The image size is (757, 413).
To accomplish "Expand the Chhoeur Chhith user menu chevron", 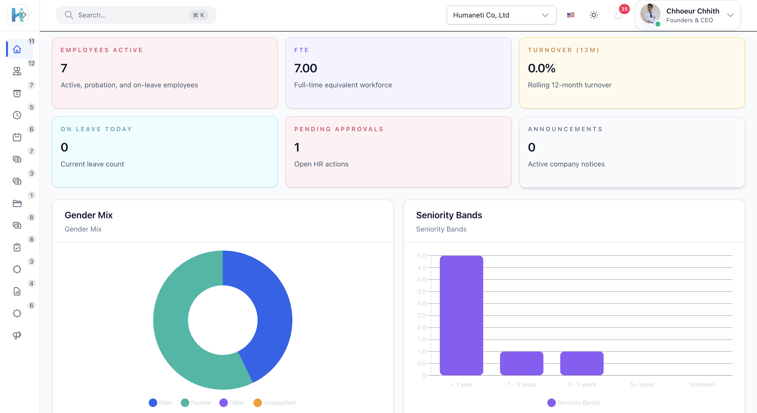I will (730, 15).
